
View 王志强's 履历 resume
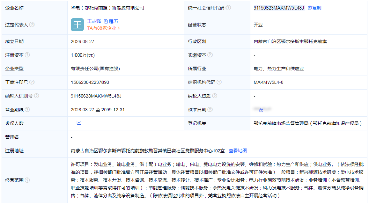111,21
